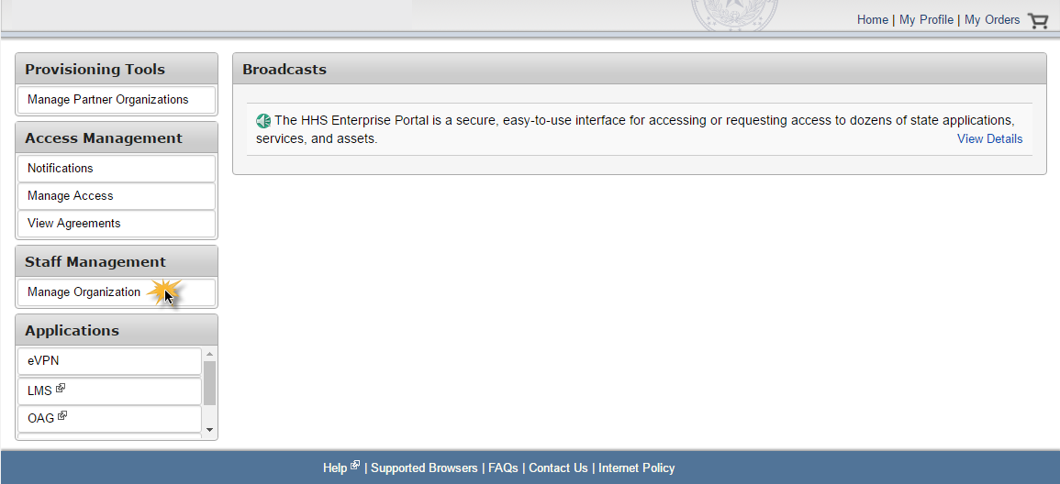This screenshot has width=1060, height=484.
Task: Open Manage Partner Organizations
Action: (117, 100)
